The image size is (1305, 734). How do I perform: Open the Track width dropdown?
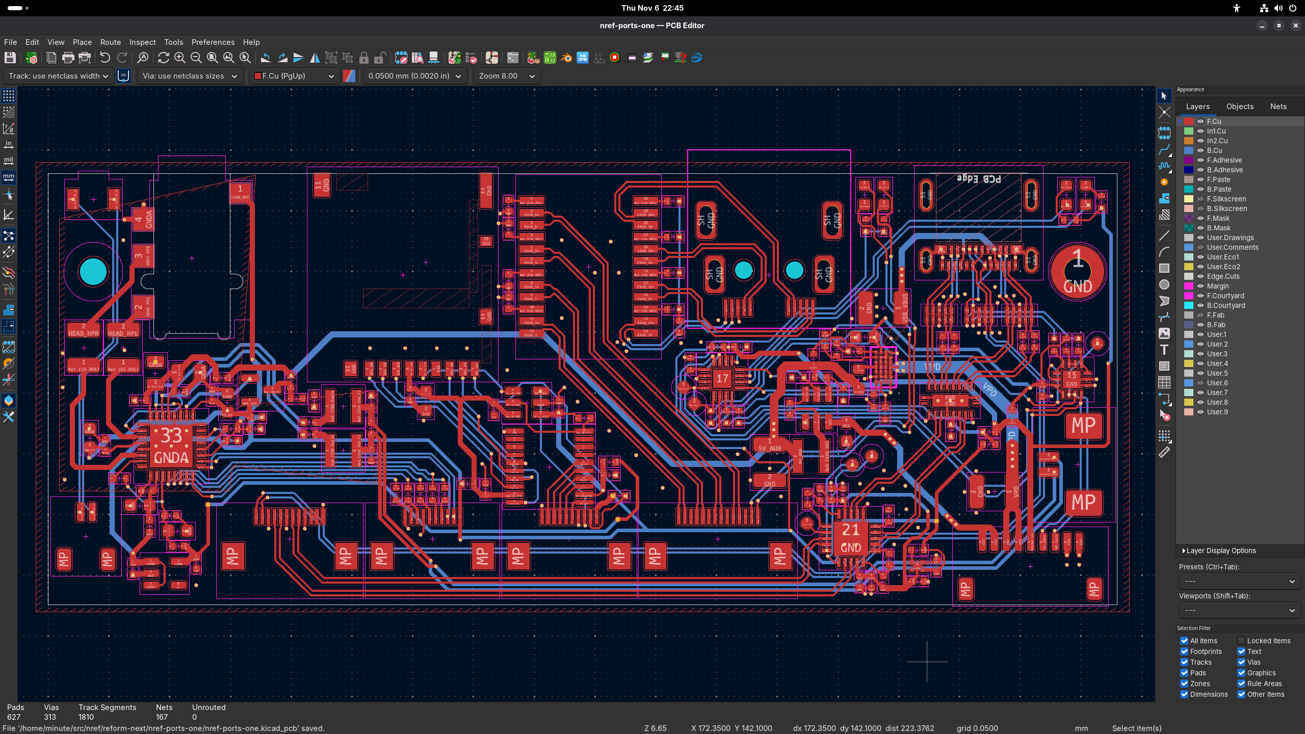pos(59,76)
